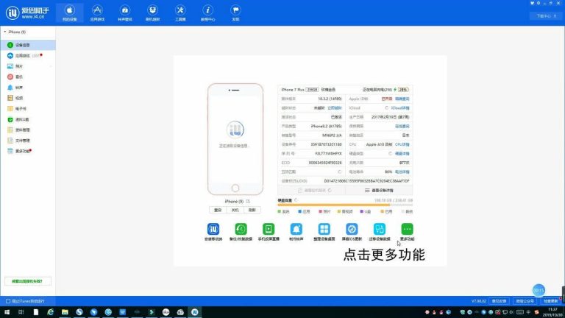This screenshot has height=318, width=565.
Task: Open the Ringtones & Wallpapers tab in top bar
Action: tap(125, 13)
